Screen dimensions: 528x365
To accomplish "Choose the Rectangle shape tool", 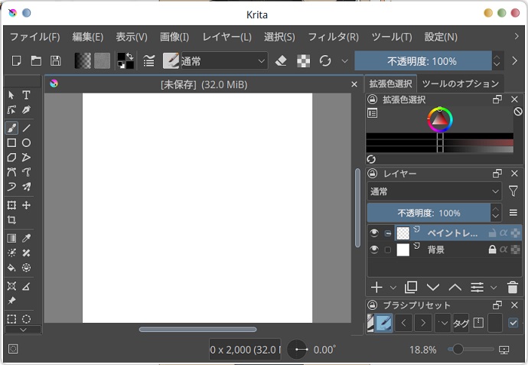I will 11,142.
